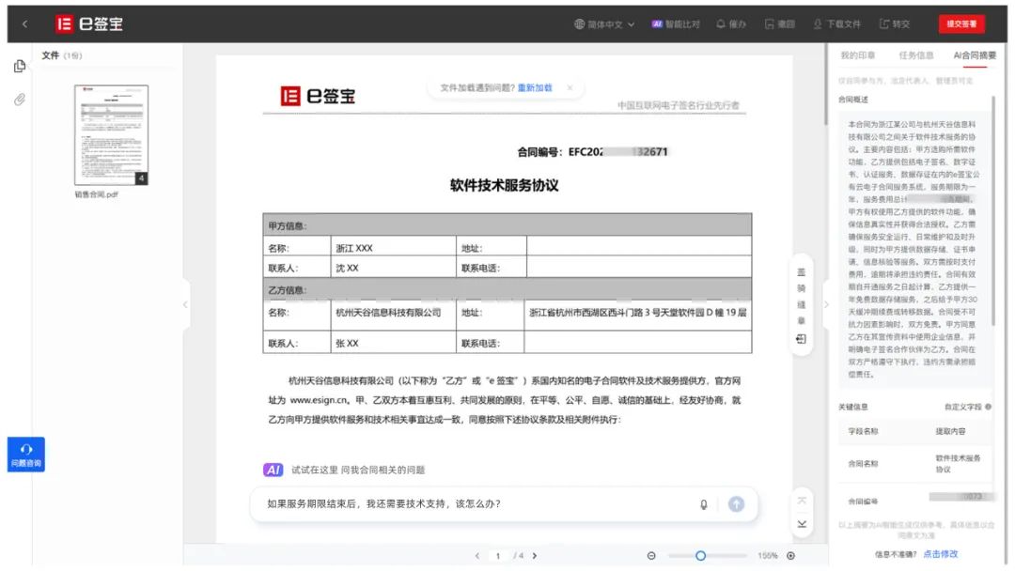This screenshot has height=571, width=1015.
Task: Switch to the 我的印章 tab
Action: click(857, 55)
